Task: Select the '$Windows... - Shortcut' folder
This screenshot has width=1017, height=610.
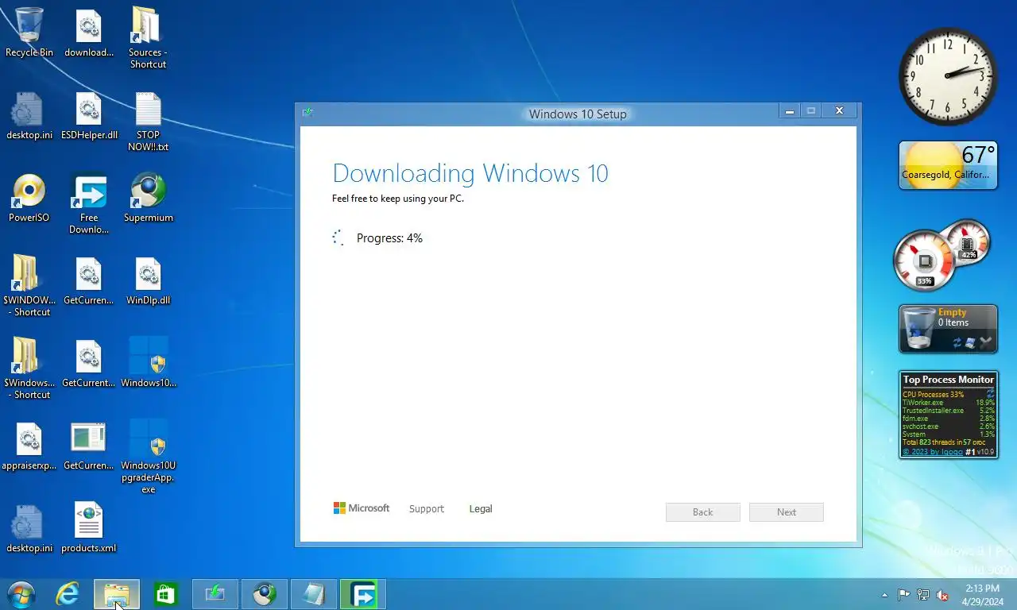Action: click(29, 369)
